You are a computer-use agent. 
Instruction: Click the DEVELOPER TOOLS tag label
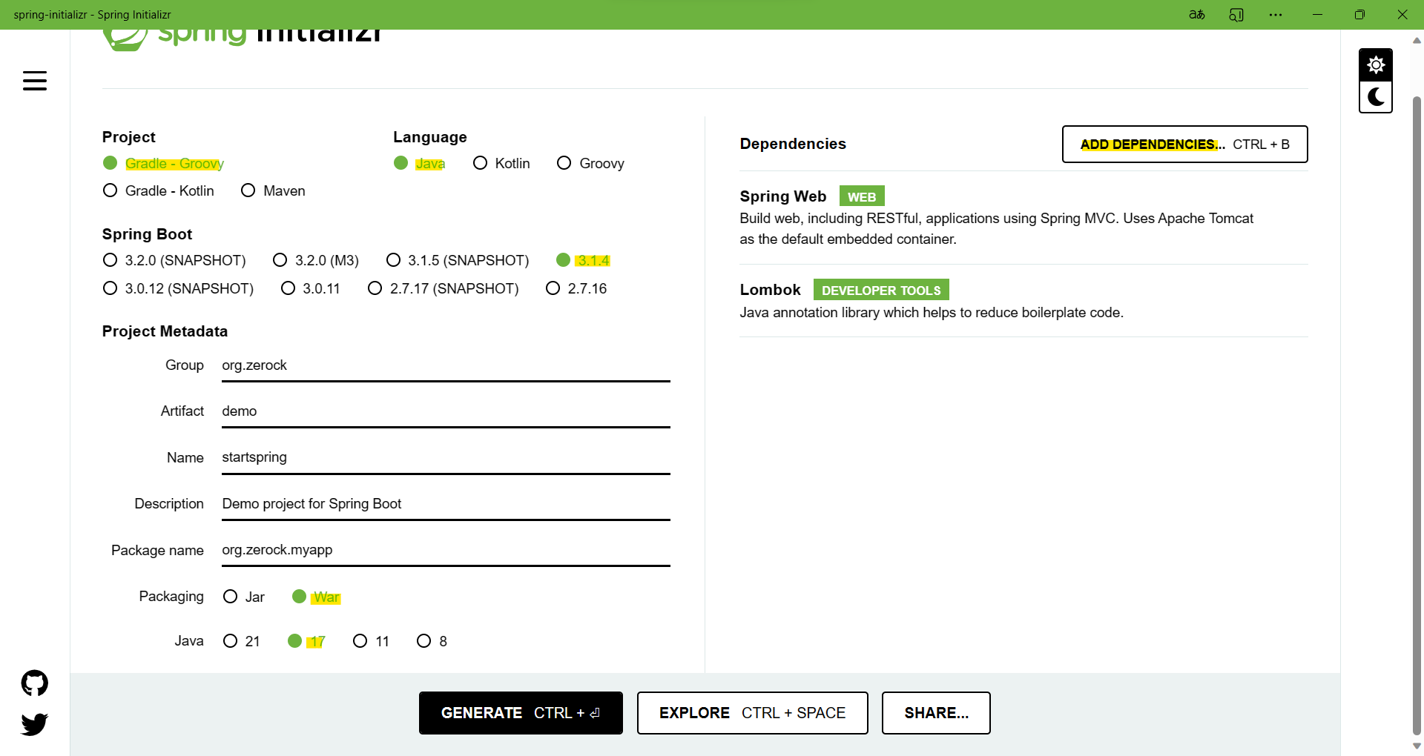click(x=881, y=290)
